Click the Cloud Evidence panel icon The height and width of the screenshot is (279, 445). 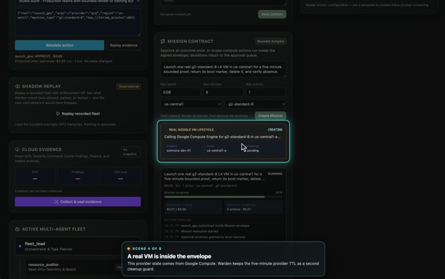(17, 149)
